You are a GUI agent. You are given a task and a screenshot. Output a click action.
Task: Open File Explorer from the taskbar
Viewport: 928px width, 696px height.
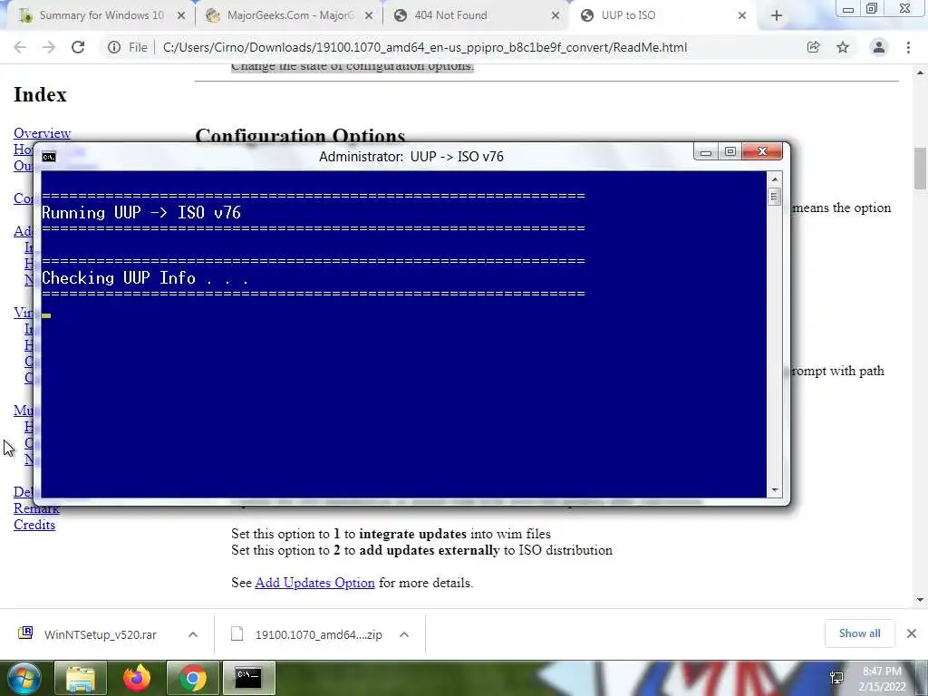click(81, 678)
